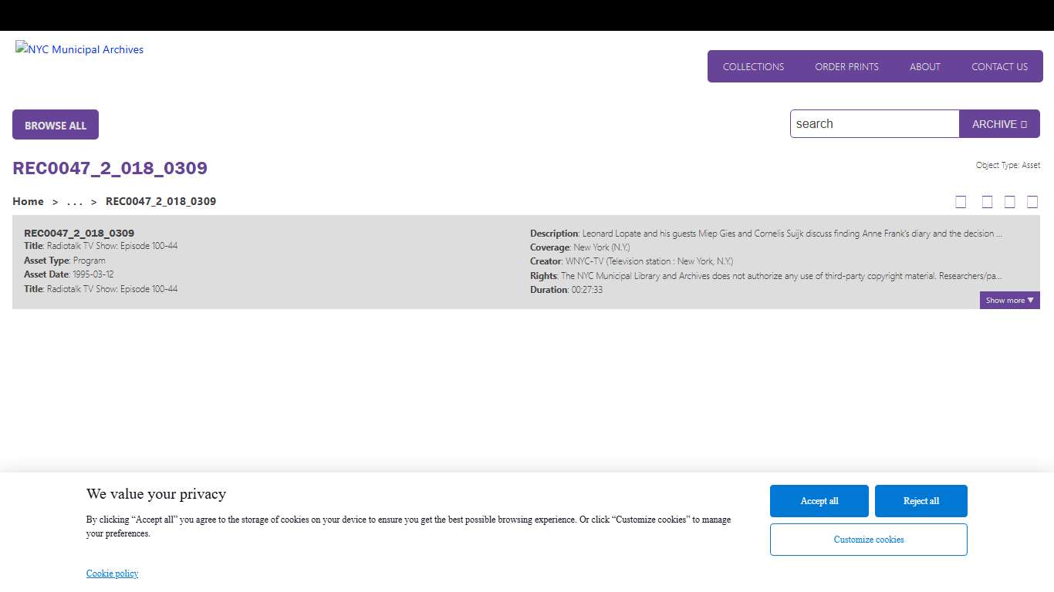Open the ARCHIVE search scope dropdown

click(x=999, y=124)
